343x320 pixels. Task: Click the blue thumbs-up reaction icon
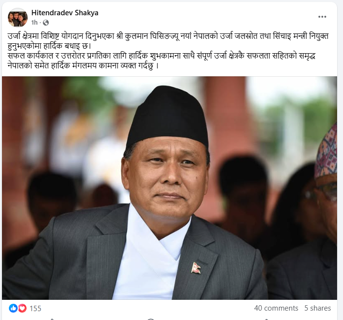[13, 308]
